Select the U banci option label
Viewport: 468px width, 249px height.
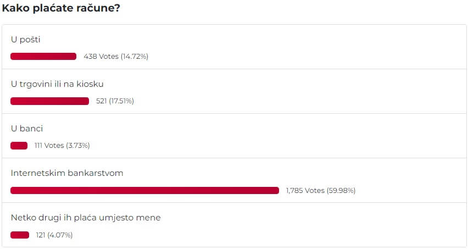[27, 129]
